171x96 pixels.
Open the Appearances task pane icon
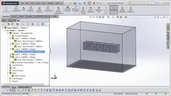[168, 37]
